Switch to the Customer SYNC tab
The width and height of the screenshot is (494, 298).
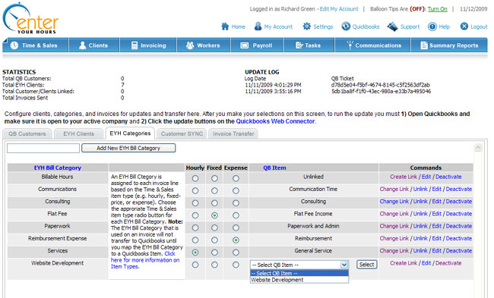182,134
